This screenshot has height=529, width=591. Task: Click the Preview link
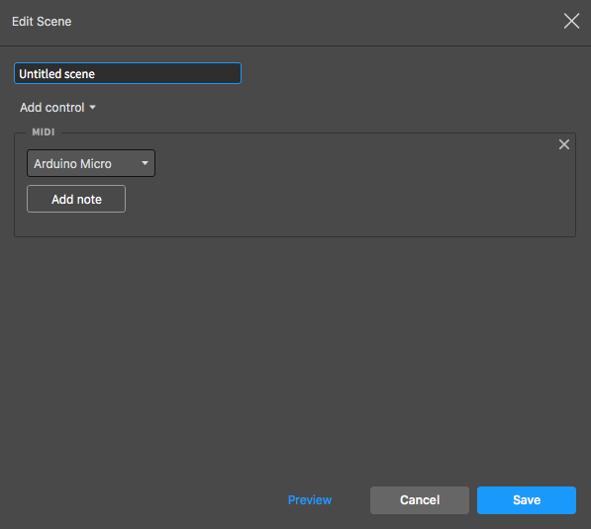click(310, 500)
